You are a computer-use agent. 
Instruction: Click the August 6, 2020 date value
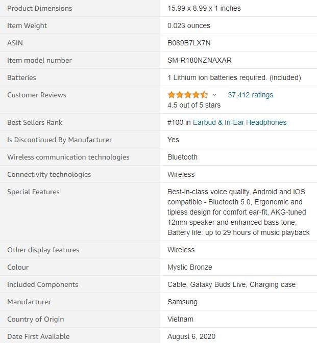[191, 336]
